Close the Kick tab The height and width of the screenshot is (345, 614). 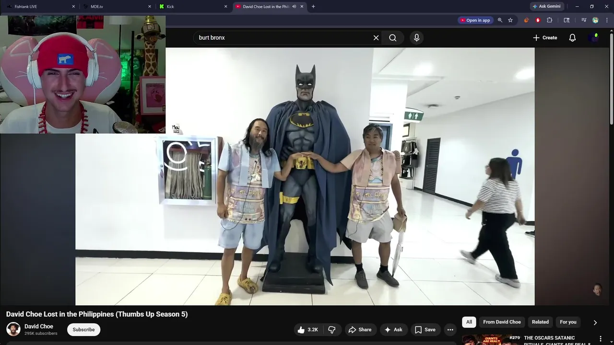[226, 7]
